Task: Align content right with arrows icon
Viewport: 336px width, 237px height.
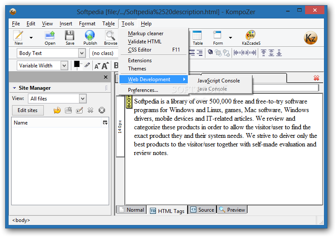Action: click(x=252, y=52)
